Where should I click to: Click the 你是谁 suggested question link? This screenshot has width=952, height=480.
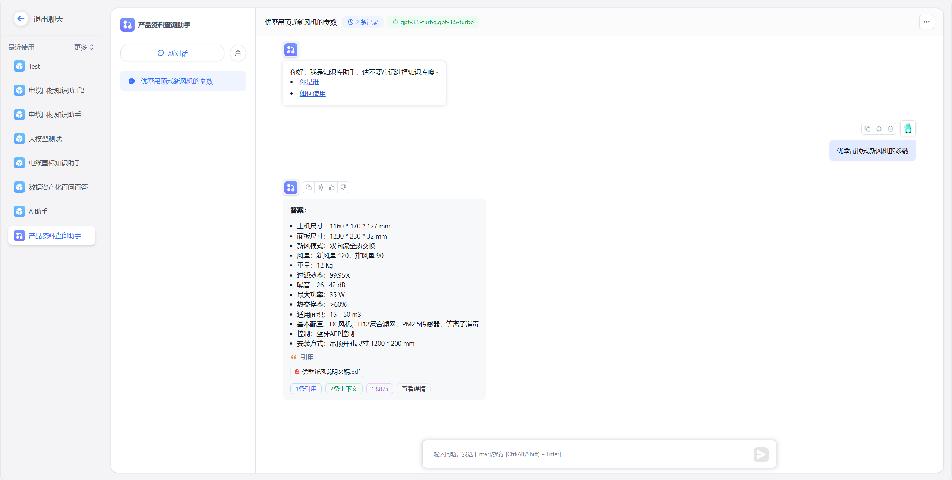309,82
